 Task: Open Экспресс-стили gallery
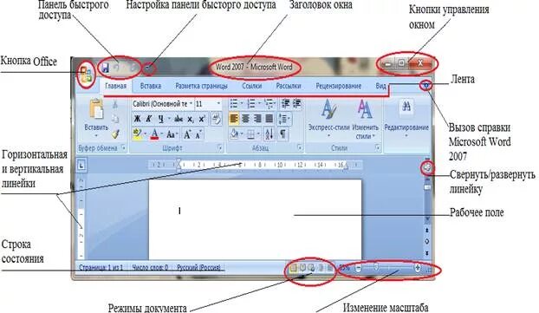[328, 118]
